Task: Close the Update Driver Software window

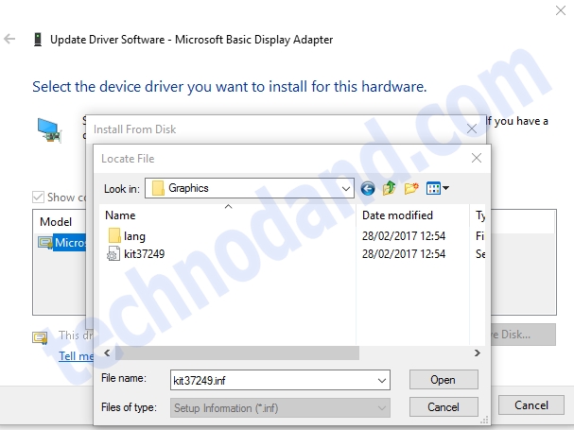Action: click(x=561, y=10)
